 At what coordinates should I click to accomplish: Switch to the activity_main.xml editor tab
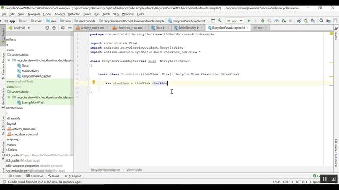[92, 28]
